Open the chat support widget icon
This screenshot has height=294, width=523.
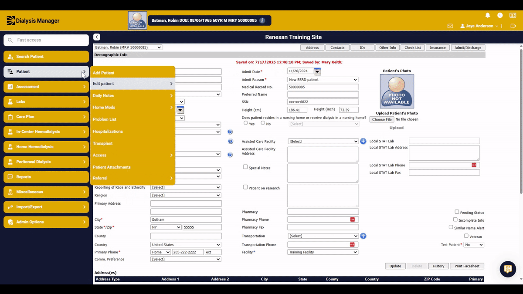click(508, 269)
